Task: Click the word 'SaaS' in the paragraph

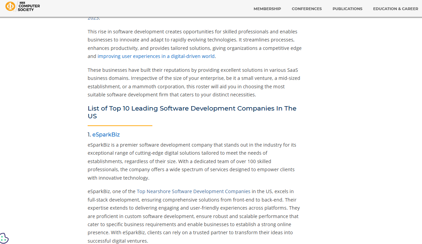Action: 293,70
